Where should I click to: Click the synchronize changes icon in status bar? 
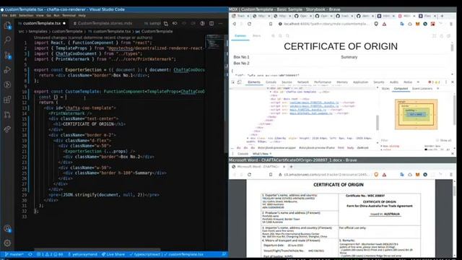tap(30, 254)
